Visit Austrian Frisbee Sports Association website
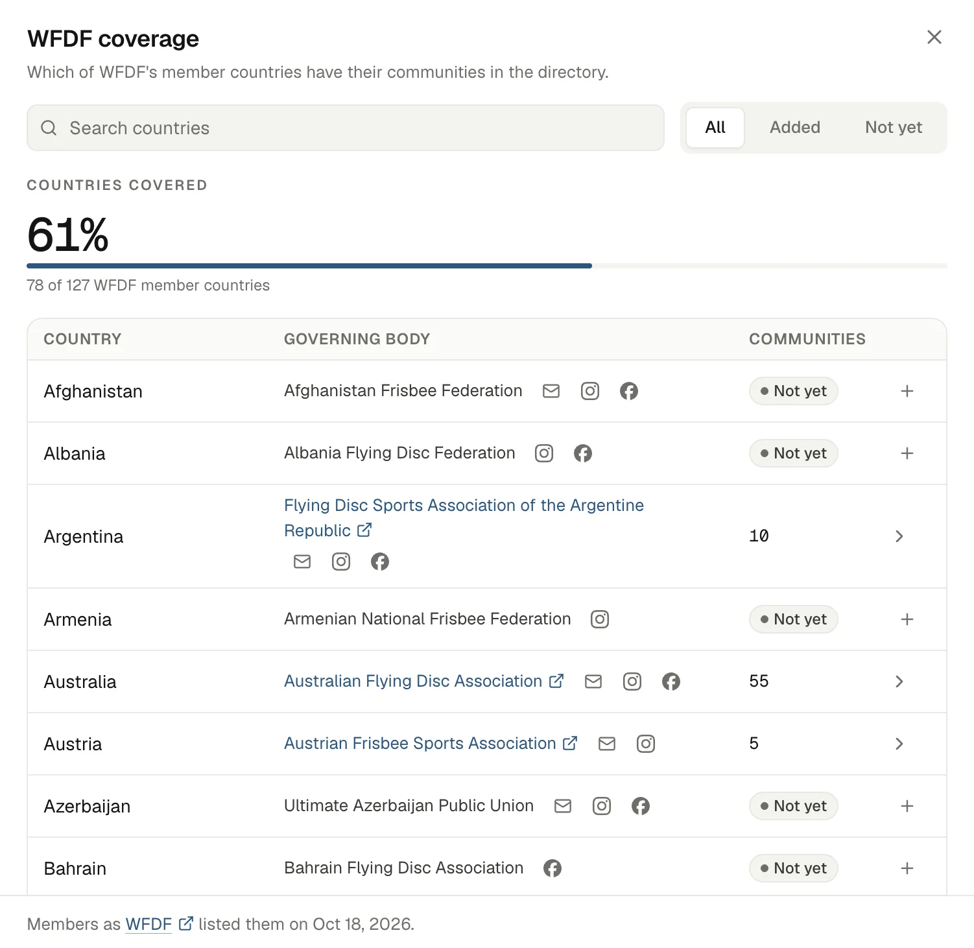Viewport: 974px width, 948px height. (431, 744)
